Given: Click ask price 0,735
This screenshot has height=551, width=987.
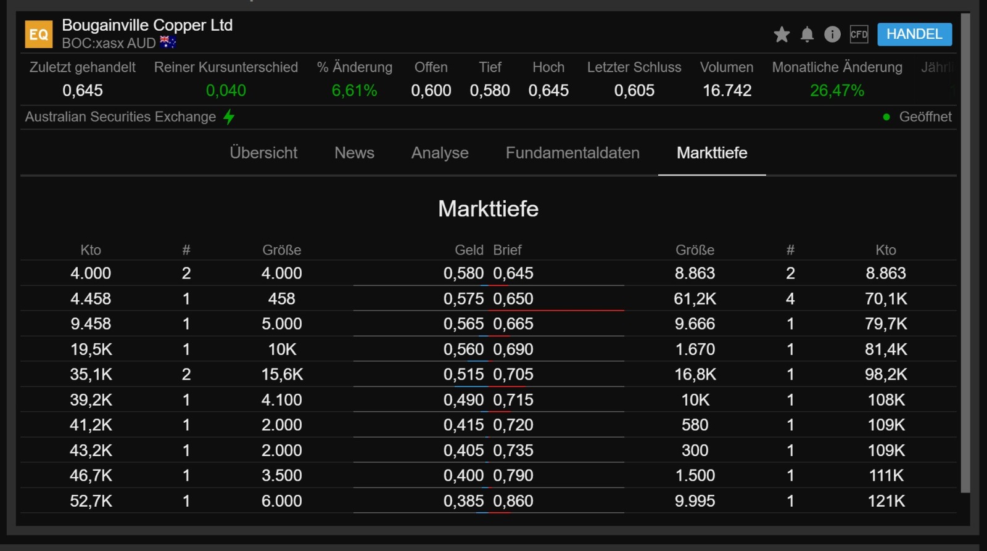Looking at the screenshot, I should tap(513, 451).
